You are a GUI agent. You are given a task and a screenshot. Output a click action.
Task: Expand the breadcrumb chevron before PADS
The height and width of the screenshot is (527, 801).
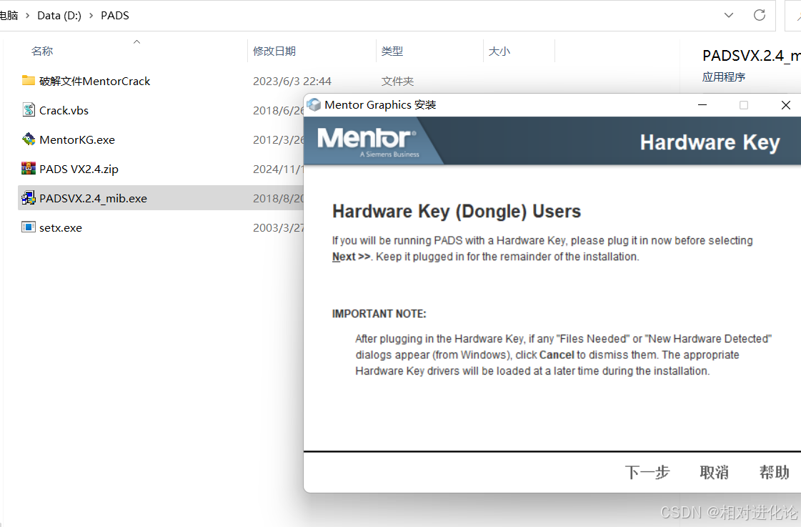coord(91,15)
